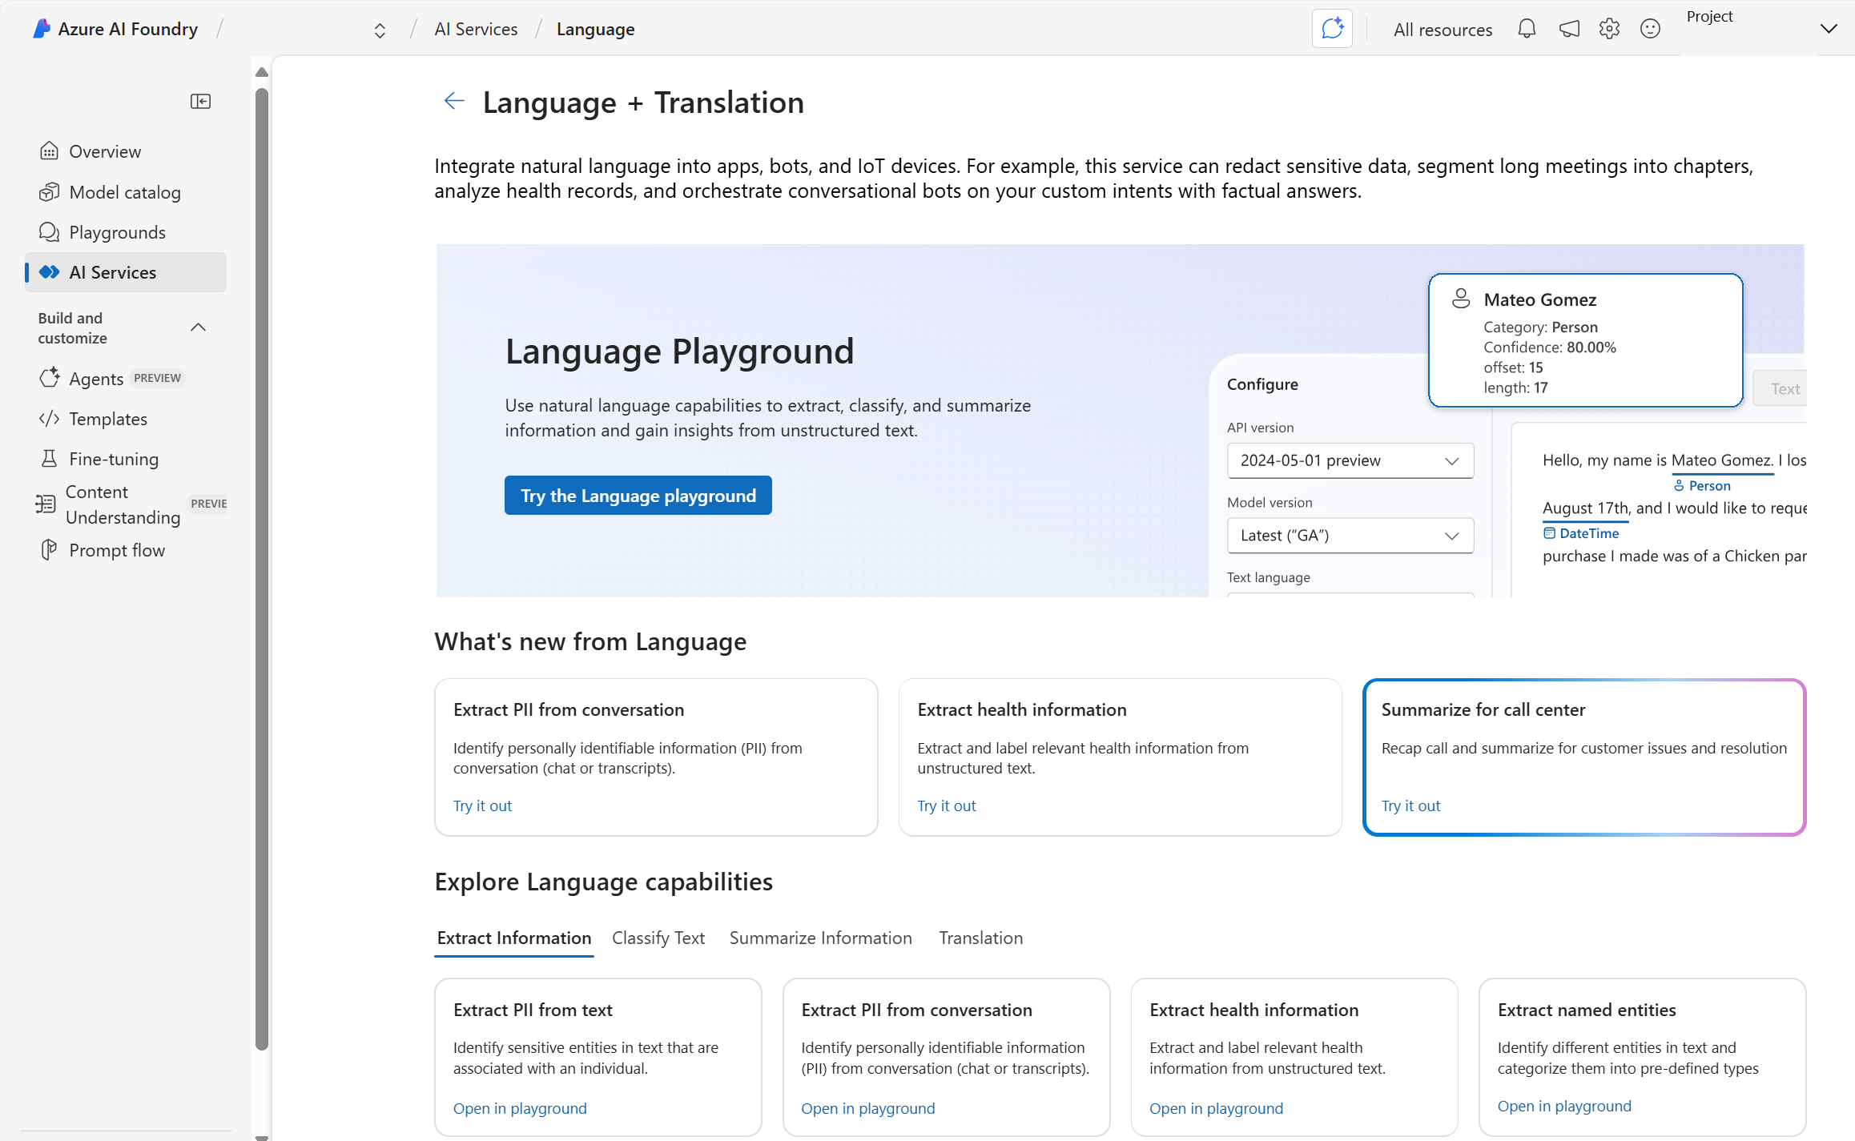Collapse the Build and customize section

click(x=198, y=327)
